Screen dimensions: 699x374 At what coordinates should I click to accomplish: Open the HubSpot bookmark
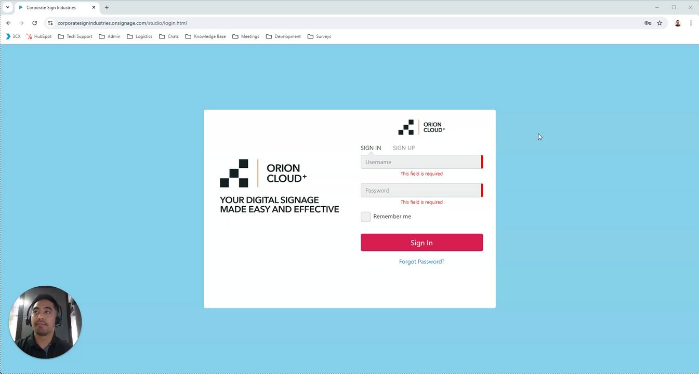click(x=39, y=36)
